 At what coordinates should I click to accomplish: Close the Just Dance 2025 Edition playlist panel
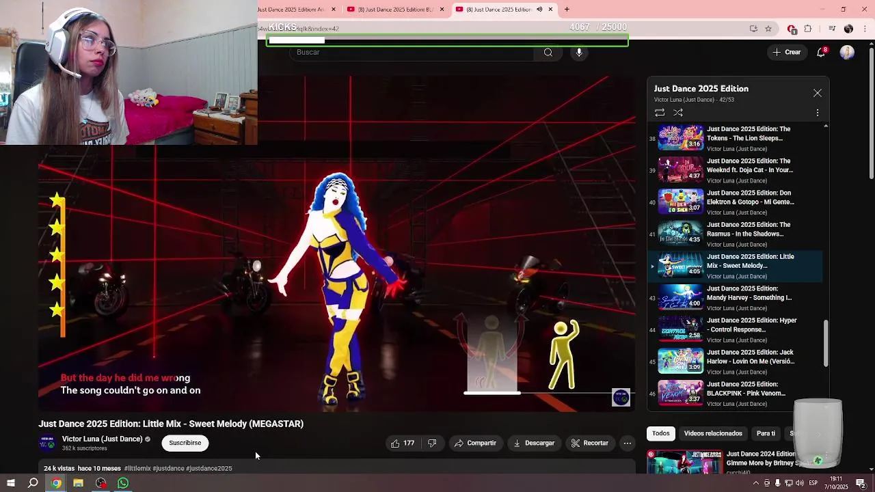(x=818, y=93)
